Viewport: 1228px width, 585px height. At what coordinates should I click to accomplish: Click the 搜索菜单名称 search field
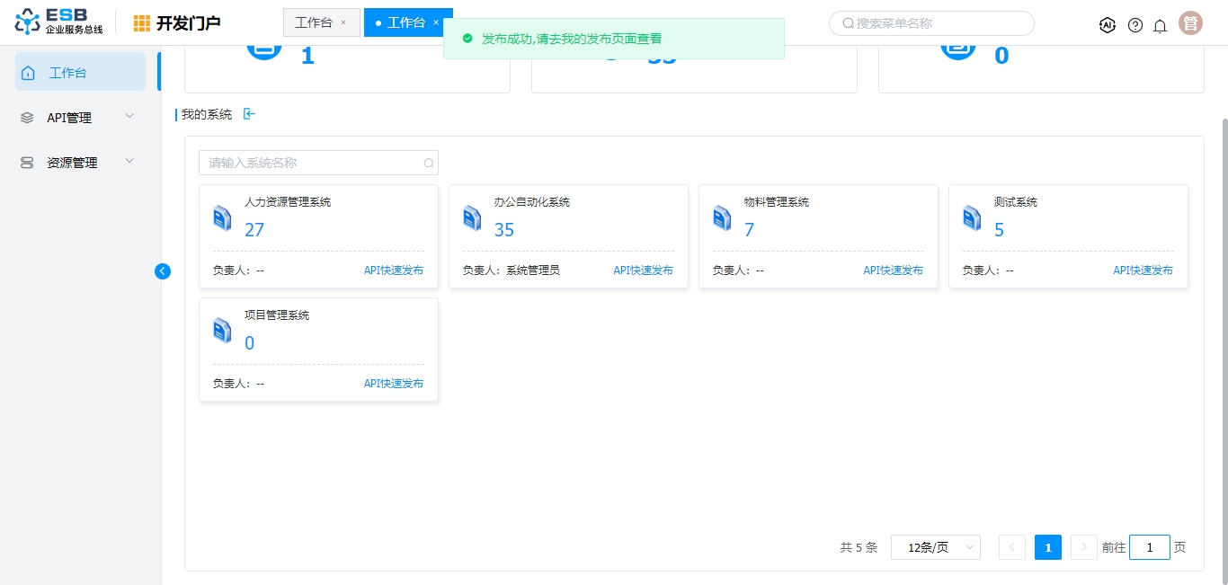935,23
